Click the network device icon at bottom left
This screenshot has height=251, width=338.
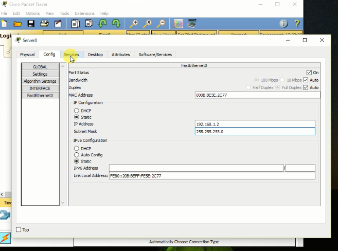5,215
